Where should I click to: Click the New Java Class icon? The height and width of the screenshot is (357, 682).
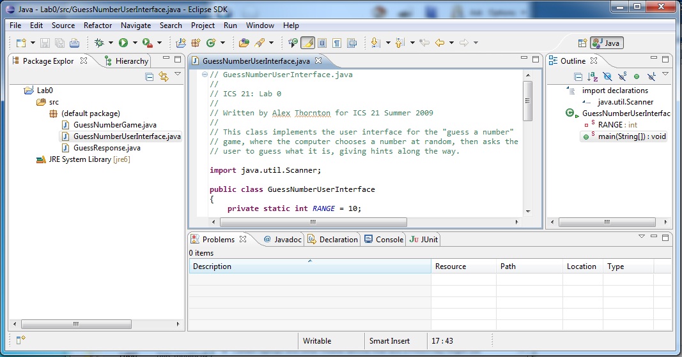[210, 43]
